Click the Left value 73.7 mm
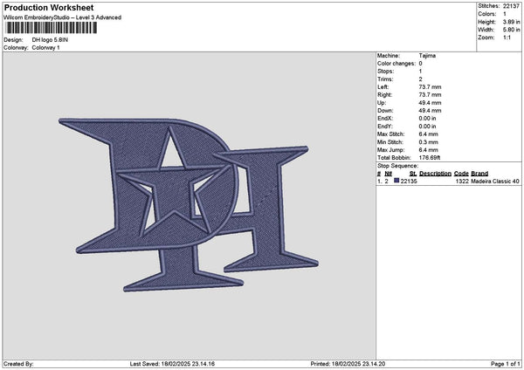 (x=430, y=87)
